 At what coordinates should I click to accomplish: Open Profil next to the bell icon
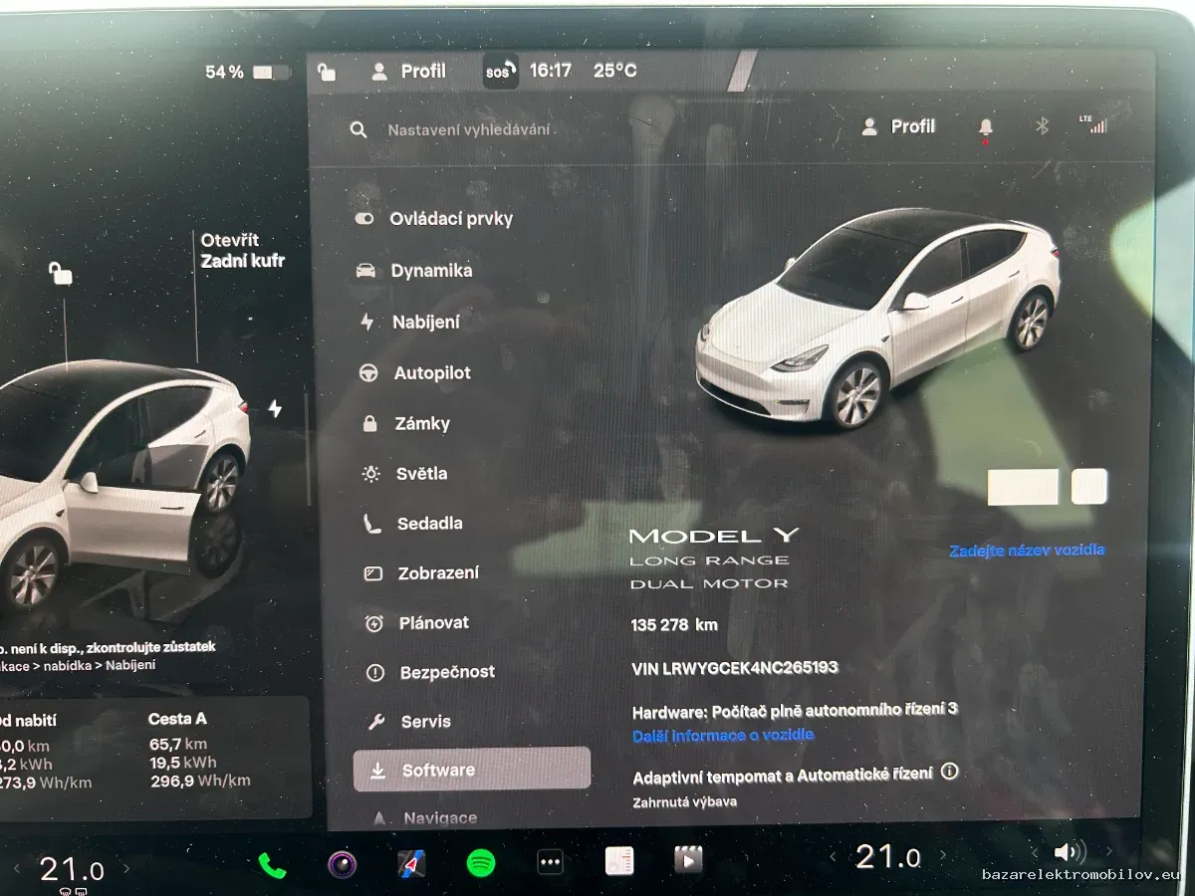pyautogui.click(x=898, y=126)
